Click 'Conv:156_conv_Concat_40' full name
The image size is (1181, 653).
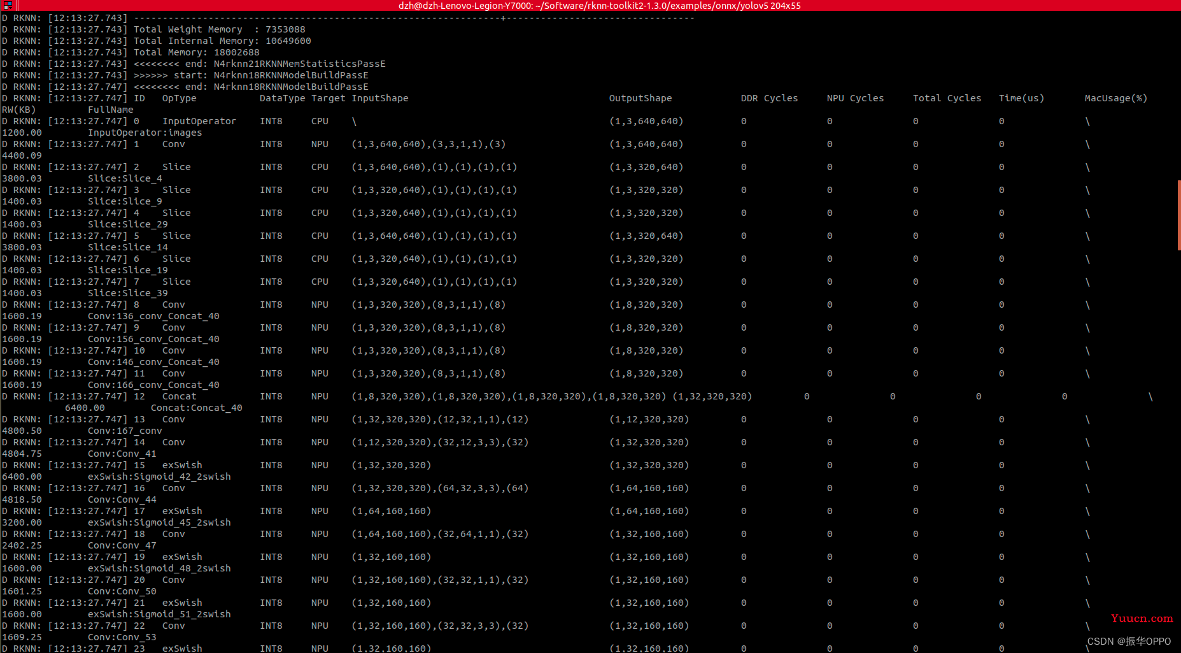click(153, 339)
